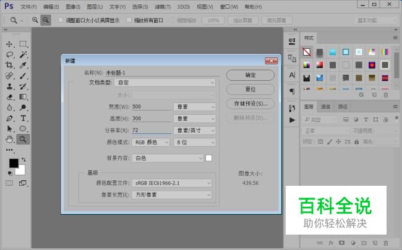
Task: Select the Ellipse shape tool
Action: coord(23,129)
